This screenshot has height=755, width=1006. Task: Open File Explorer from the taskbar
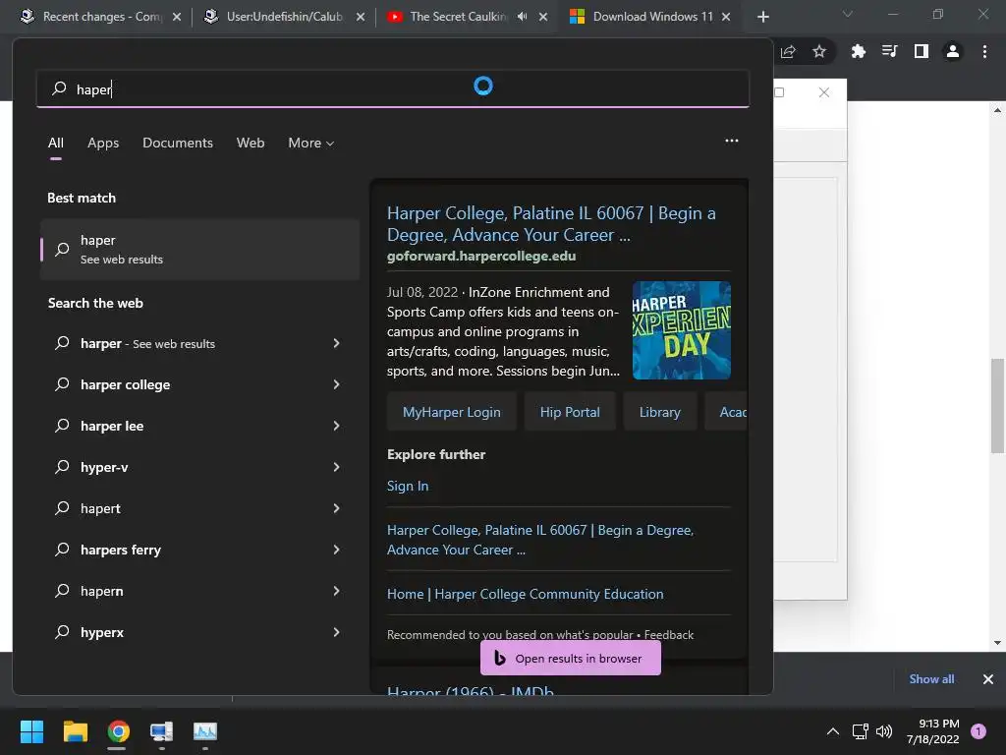click(x=75, y=731)
